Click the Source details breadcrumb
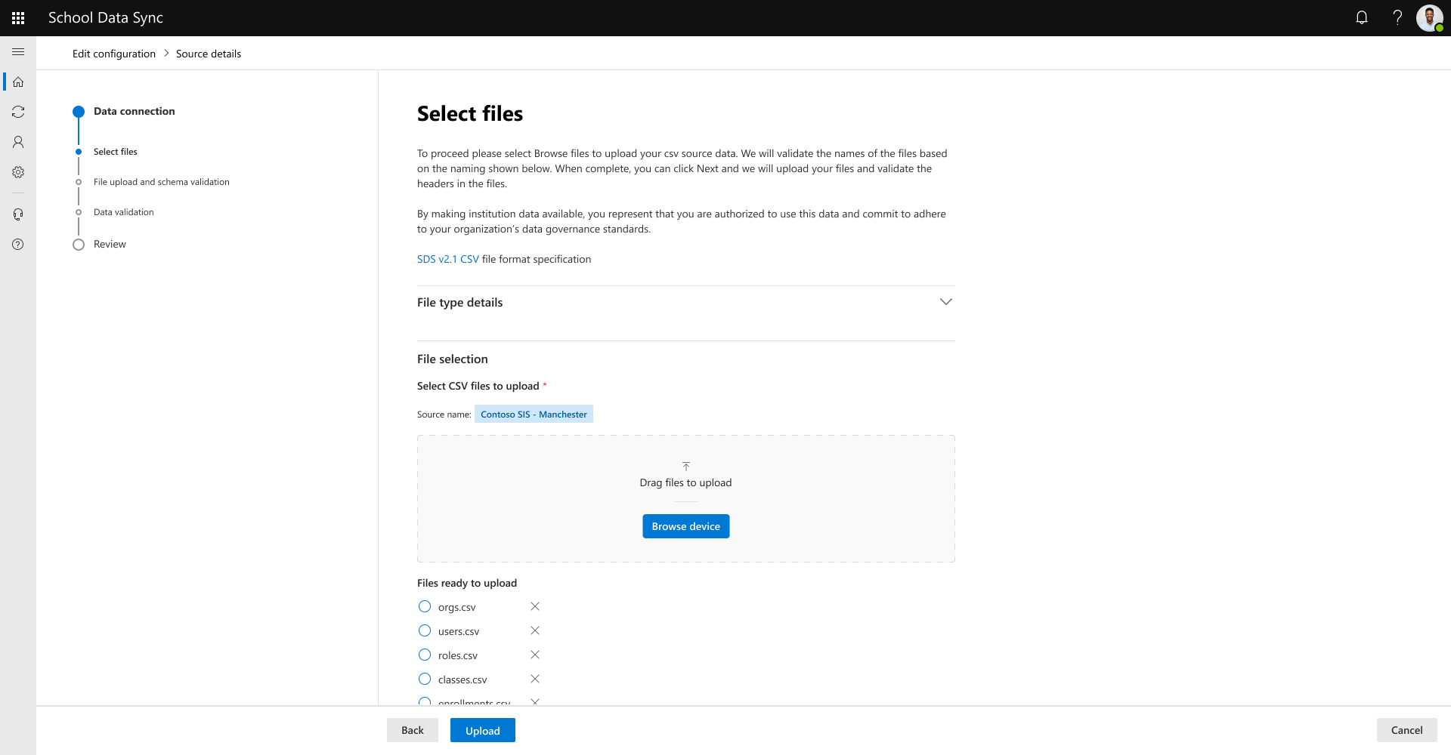The image size is (1451, 755). [x=209, y=54]
